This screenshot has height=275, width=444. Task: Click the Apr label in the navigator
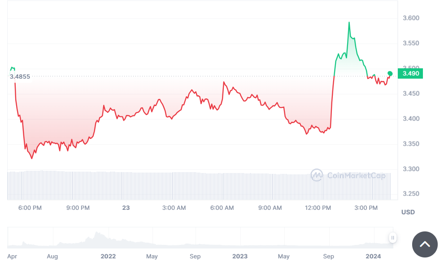[12, 256]
